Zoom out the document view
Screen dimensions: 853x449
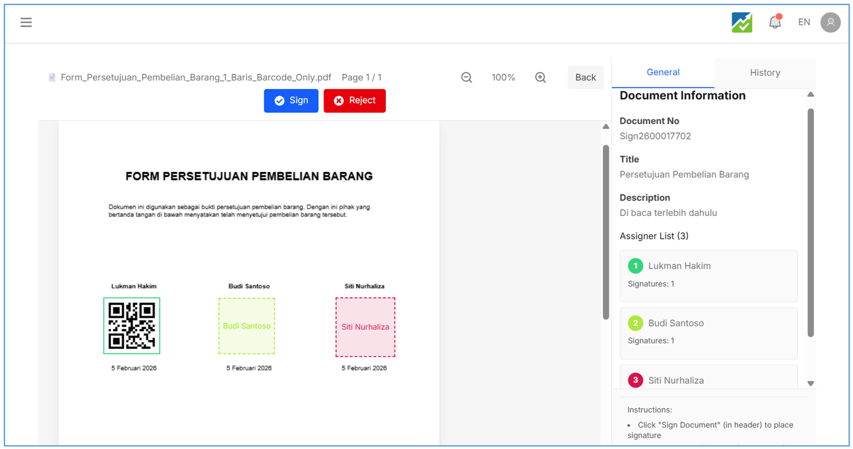coord(466,77)
